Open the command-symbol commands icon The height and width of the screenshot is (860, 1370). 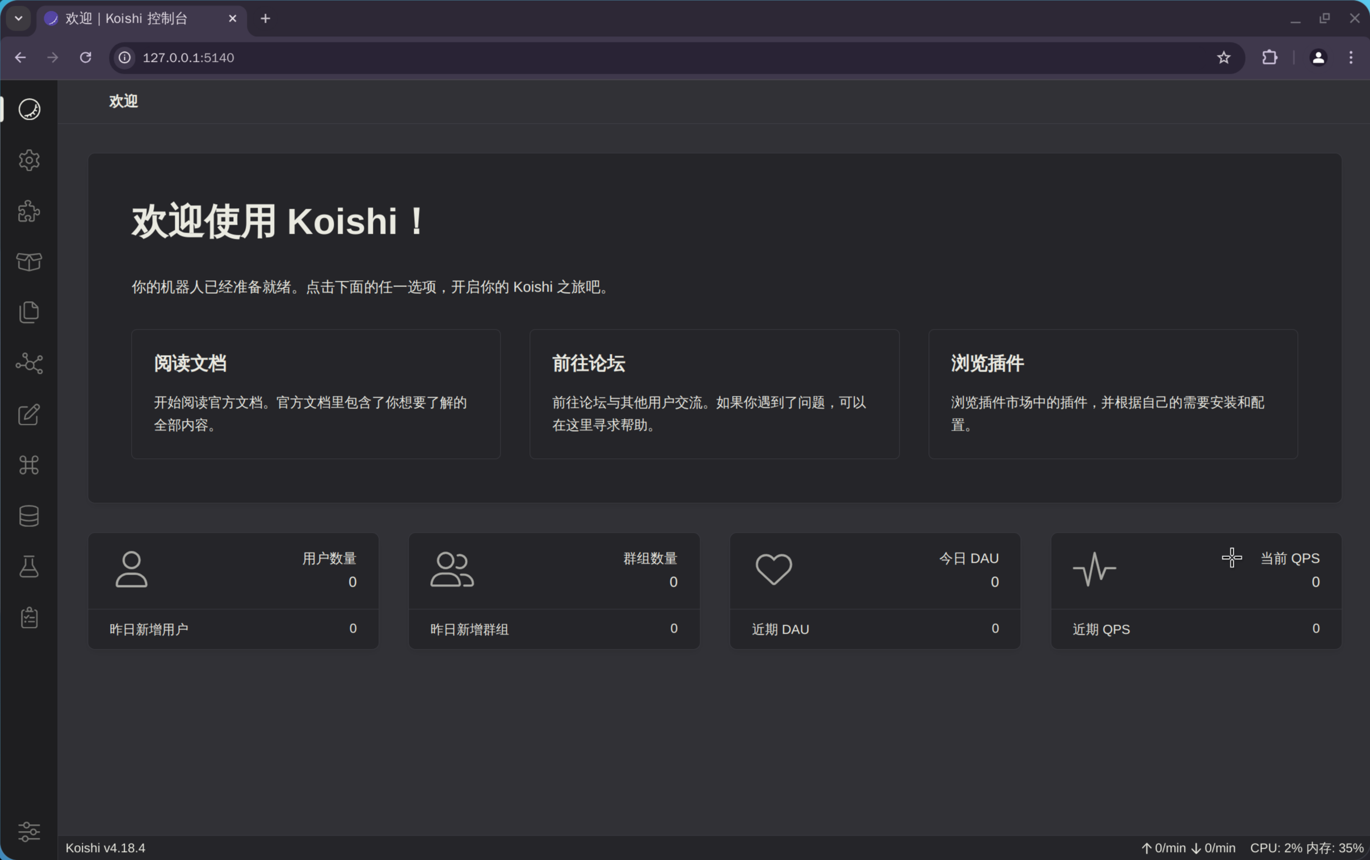click(29, 465)
